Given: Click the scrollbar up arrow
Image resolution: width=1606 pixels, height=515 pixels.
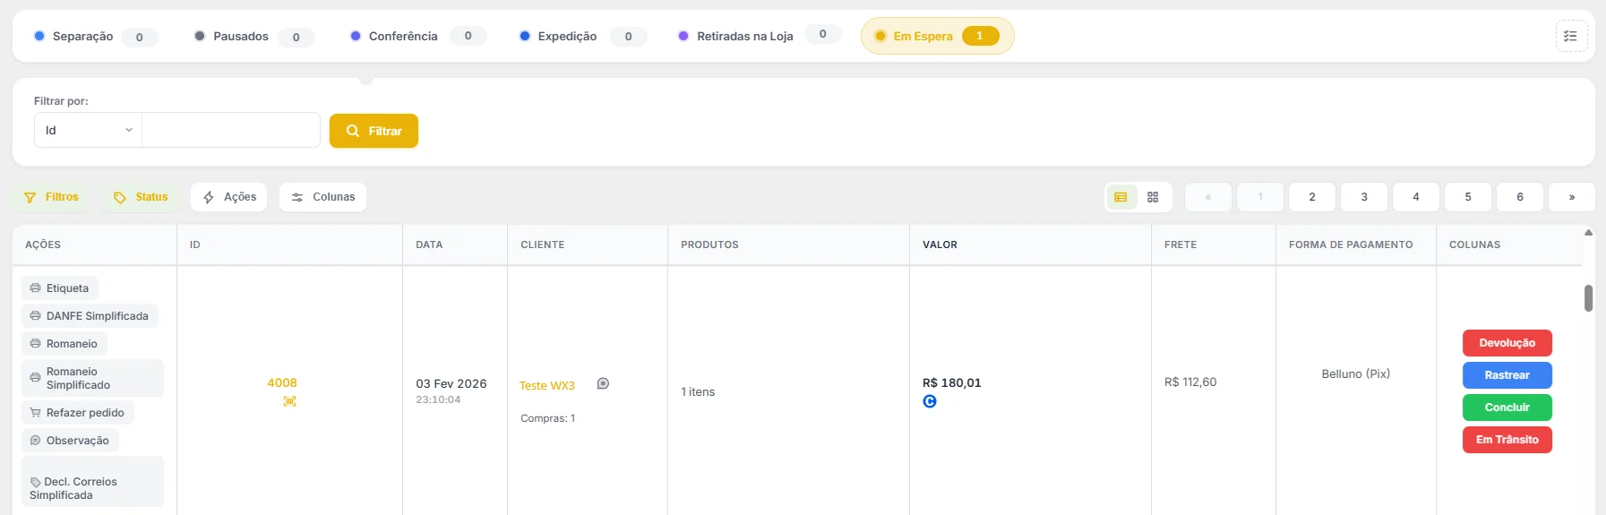Looking at the screenshot, I should coord(1588,233).
